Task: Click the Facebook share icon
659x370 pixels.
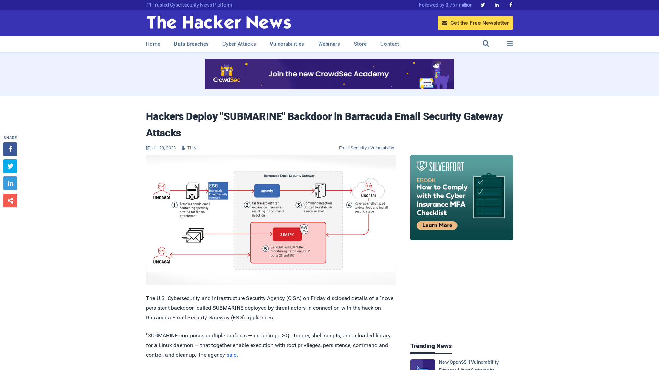Action: pyautogui.click(x=10, y=149)
